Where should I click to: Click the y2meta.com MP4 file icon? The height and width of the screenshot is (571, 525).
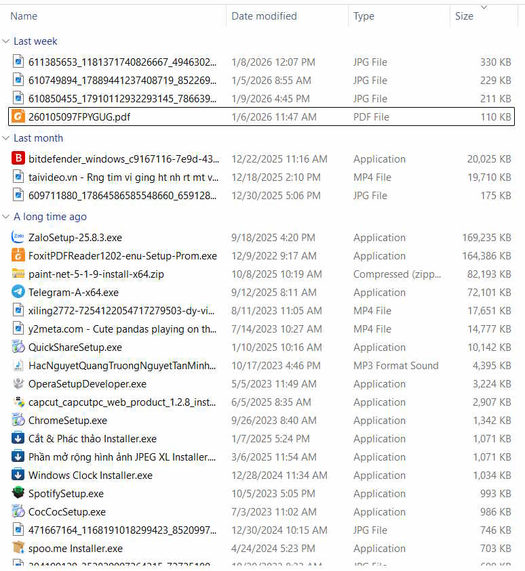(x=18, y=329)
